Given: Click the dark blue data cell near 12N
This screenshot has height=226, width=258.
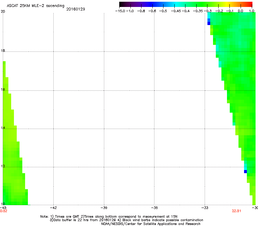Looking at the screenshot, I should pos(245,171).
